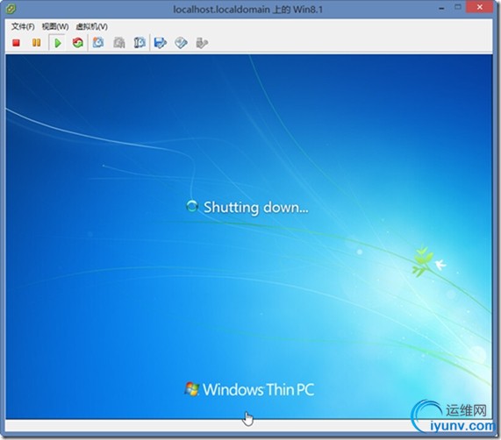Click the grayed-out revert to snapshot icon
501x440 pixels.
118,43
